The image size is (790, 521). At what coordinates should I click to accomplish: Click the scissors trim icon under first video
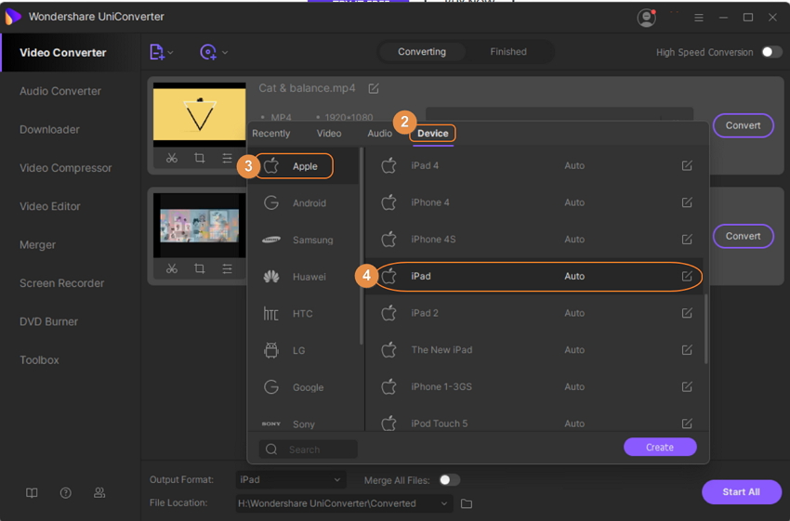(x=172, y=159)
